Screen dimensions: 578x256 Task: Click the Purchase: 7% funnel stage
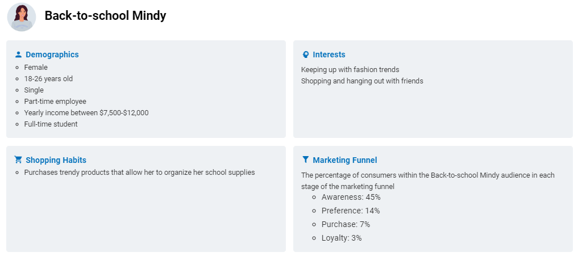point(346,224)
